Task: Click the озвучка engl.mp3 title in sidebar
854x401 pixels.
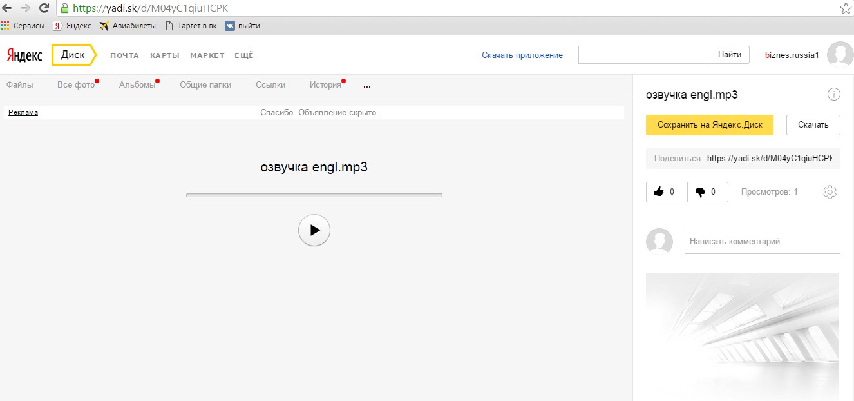Action: pyautogui.click(x=692, y=95)
